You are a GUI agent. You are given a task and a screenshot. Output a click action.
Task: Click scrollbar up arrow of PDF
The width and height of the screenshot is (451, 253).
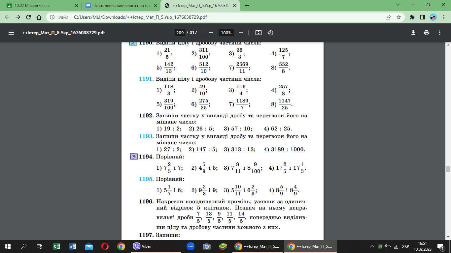(448, 44)
